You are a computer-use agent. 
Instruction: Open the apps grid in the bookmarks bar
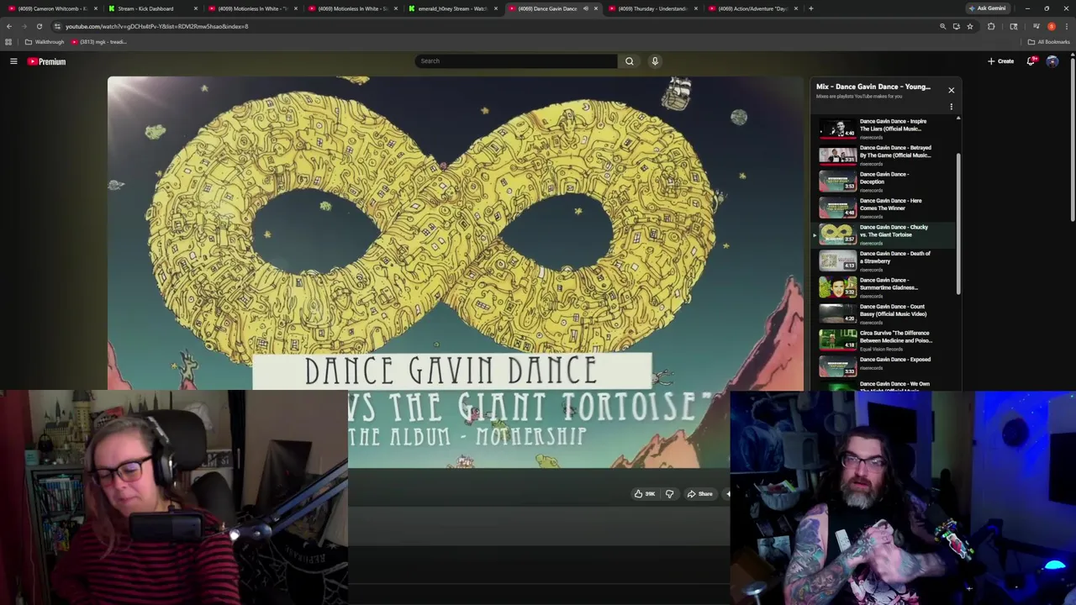[x=8, y=42]
